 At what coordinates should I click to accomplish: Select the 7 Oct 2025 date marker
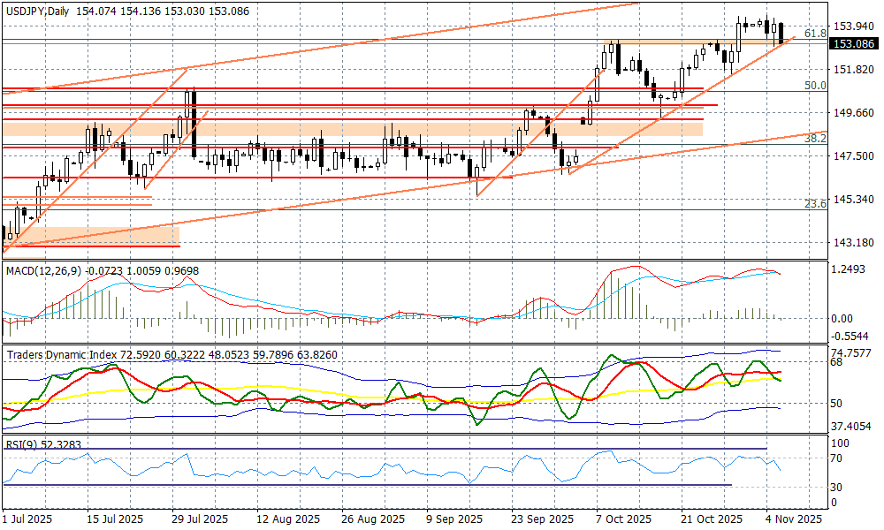tap(623, 519)
